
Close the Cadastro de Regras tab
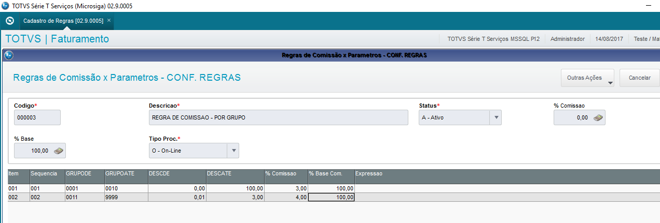[109, 21]
